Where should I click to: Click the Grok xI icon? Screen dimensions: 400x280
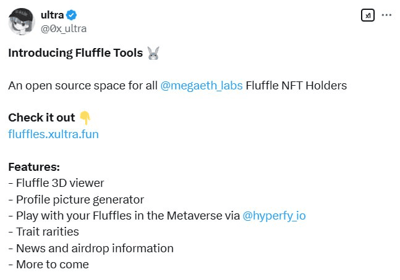(368, 15)
